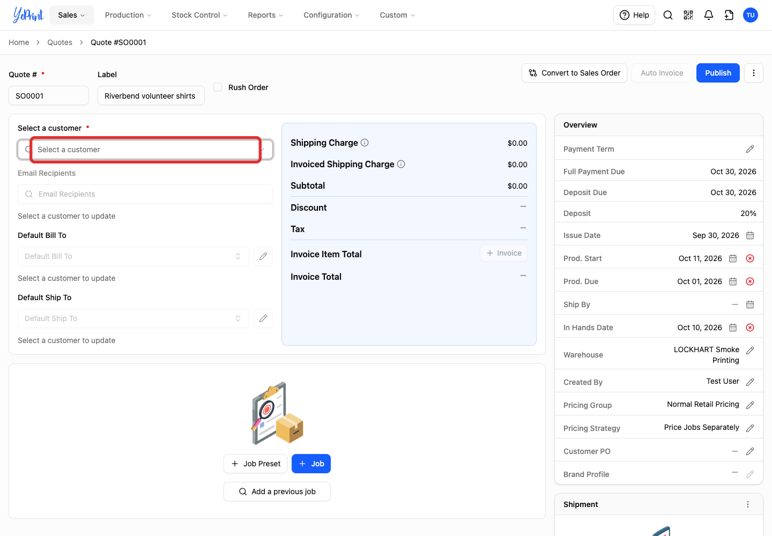Edit Default Bill To address pencil
Image resolution: width=772 pixels, height=536 pixels.
point(263,256)
